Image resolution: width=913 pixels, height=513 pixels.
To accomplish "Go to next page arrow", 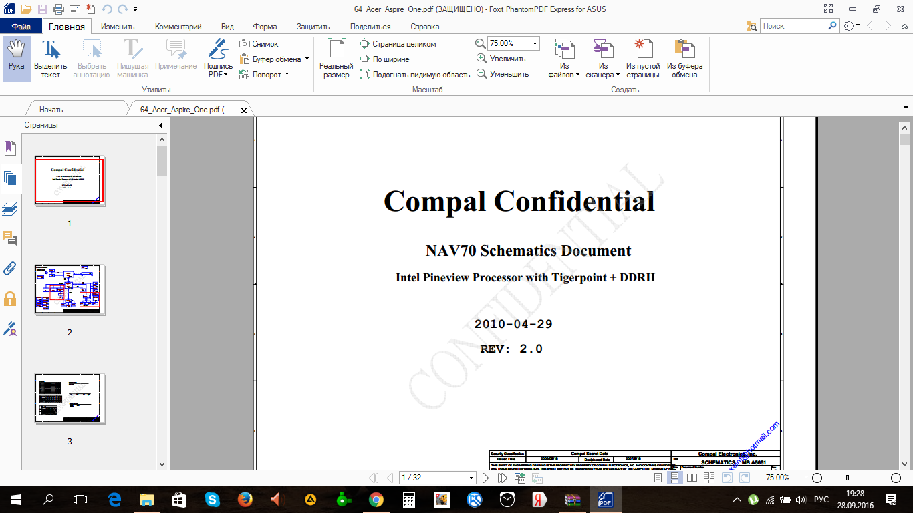I will click(486, 478).
